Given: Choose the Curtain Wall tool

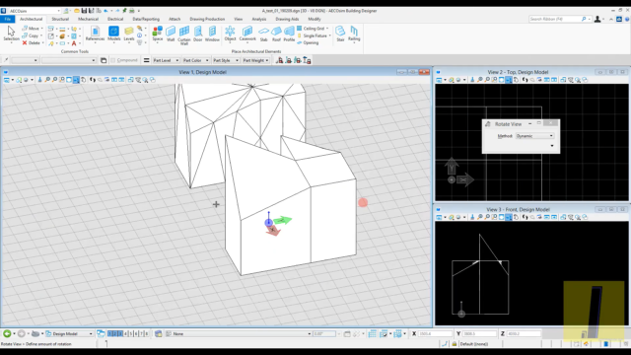Looking at the screenshot, I should (184, 35).
